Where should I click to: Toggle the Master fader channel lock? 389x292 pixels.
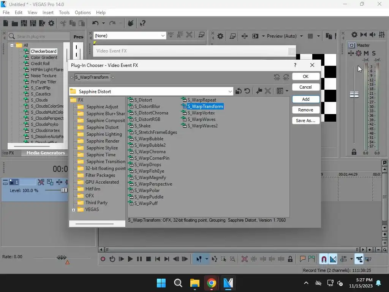pyautogui.click(x=354, y=152)
